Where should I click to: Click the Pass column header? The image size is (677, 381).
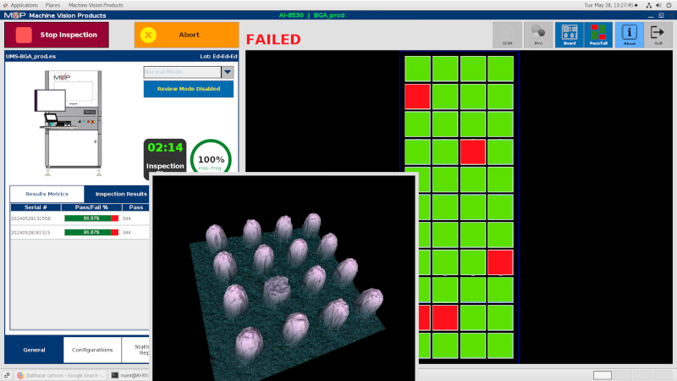[x=136, y=207]
